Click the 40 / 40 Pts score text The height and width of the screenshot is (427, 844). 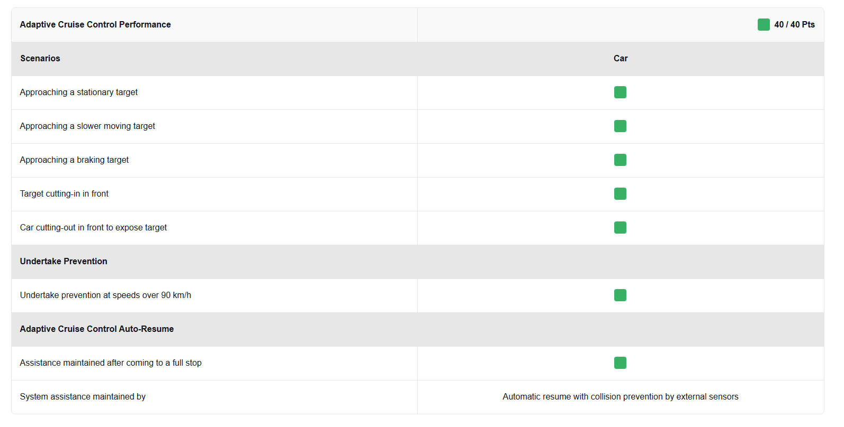(x=794, y=24)
